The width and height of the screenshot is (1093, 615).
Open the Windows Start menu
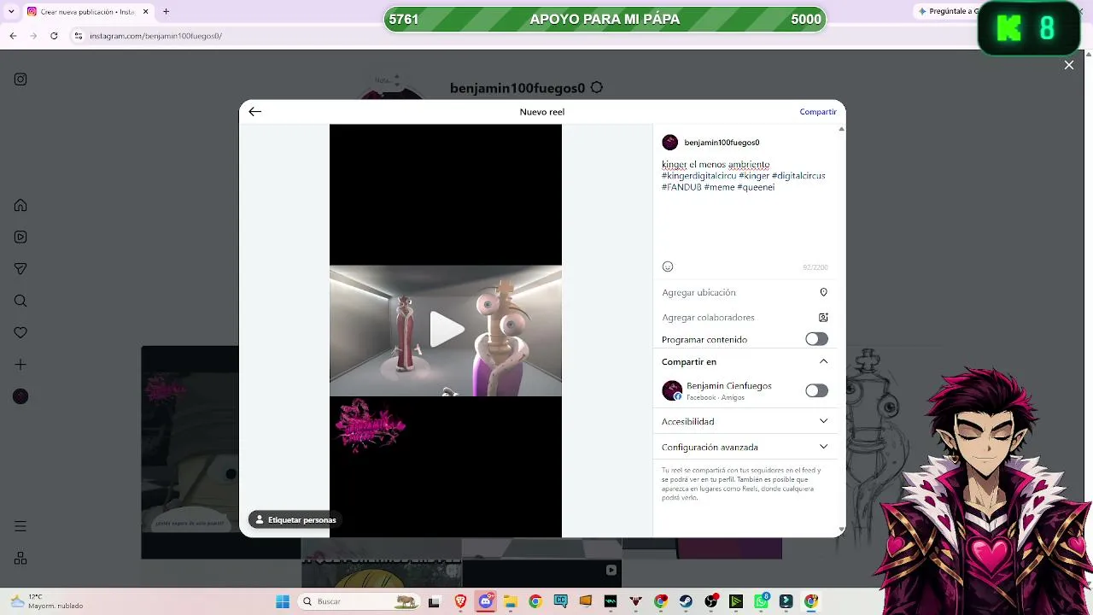[283, 601]
